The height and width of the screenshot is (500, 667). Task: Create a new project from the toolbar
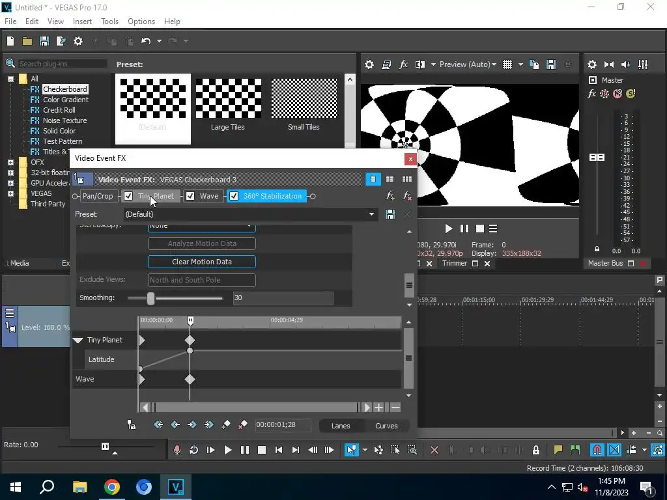10,41
